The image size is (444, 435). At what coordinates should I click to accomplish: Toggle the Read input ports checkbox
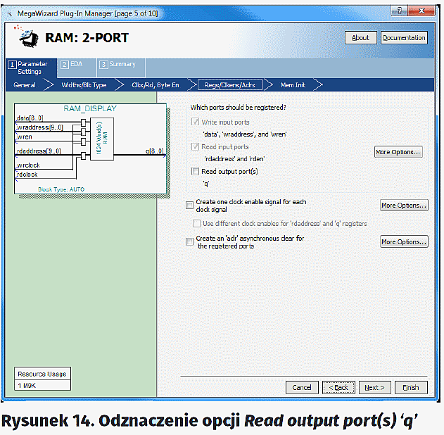coord(195,147)
